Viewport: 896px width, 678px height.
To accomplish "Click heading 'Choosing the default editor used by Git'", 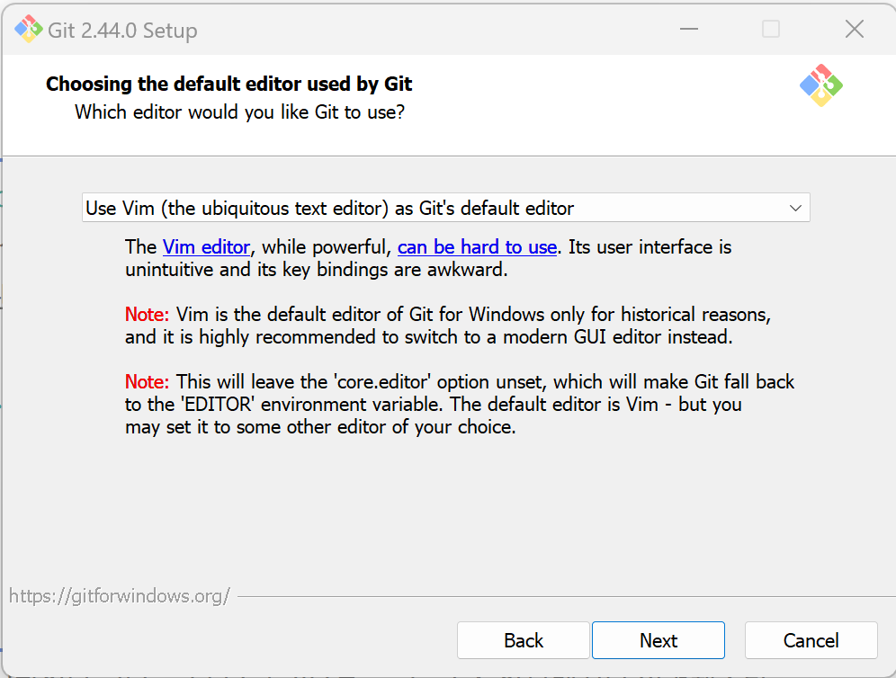I will pos(228,84).
